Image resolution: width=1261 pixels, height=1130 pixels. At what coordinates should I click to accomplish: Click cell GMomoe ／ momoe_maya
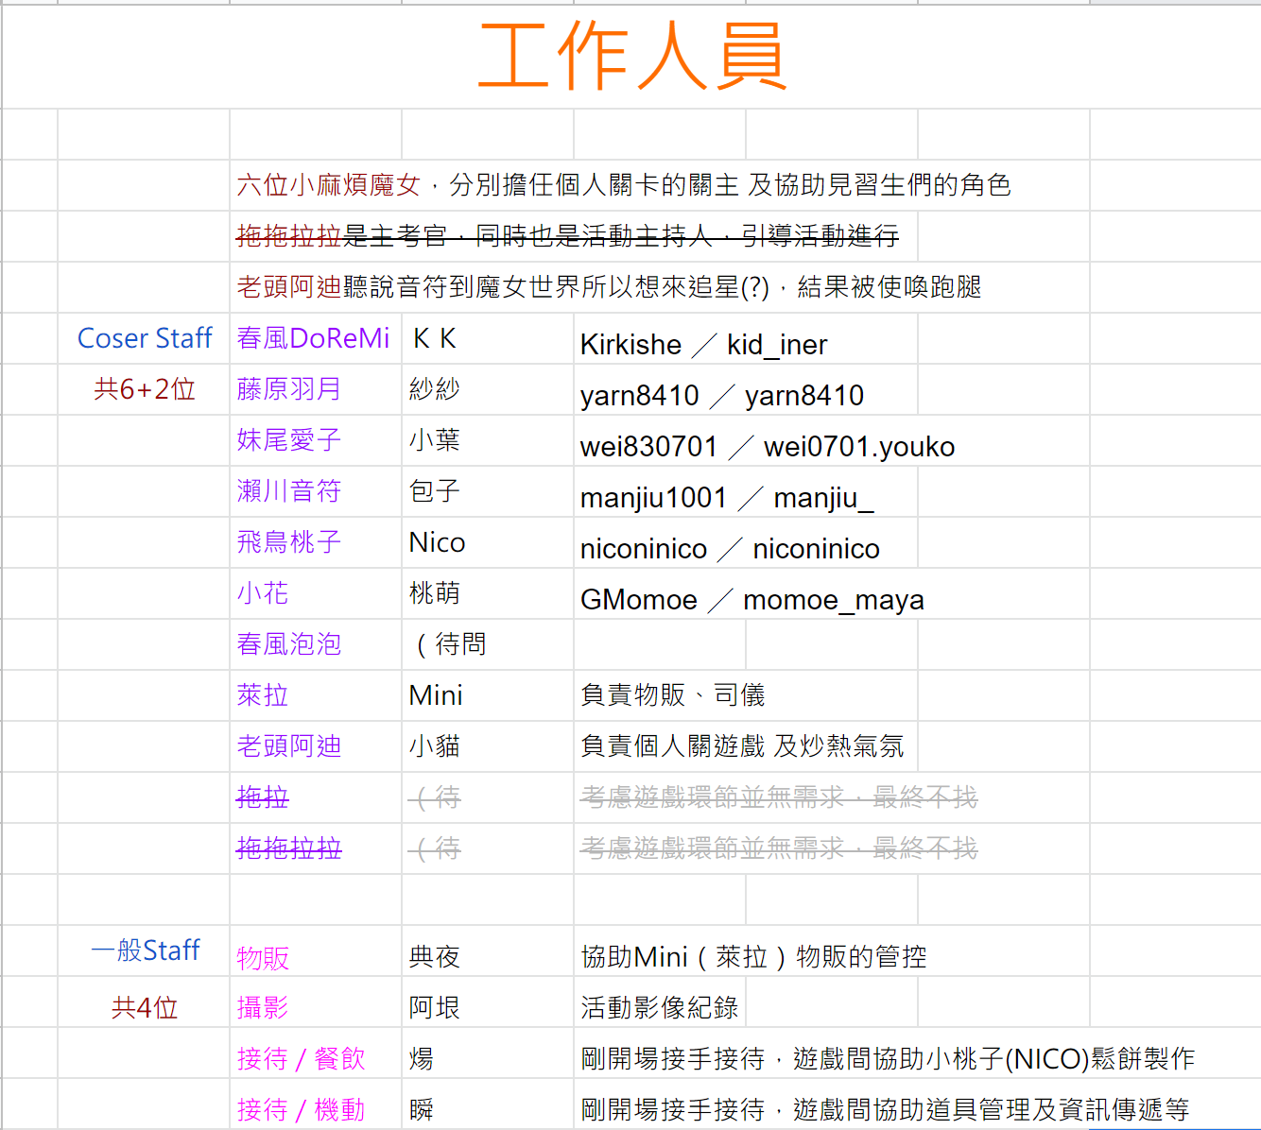[752, 600]
